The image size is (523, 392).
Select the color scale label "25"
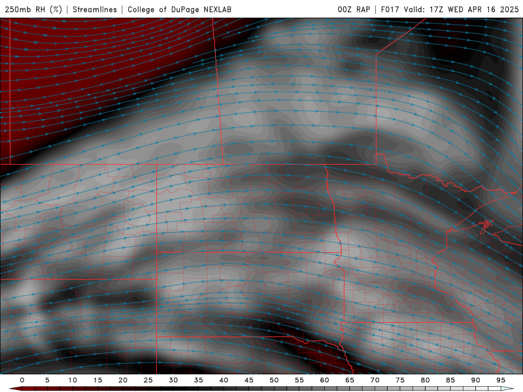click(148, 380)
